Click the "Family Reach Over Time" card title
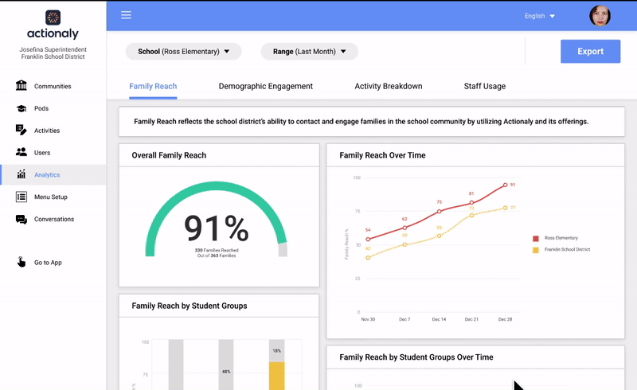Screen dimensions: 637x390 click(382, 155)
